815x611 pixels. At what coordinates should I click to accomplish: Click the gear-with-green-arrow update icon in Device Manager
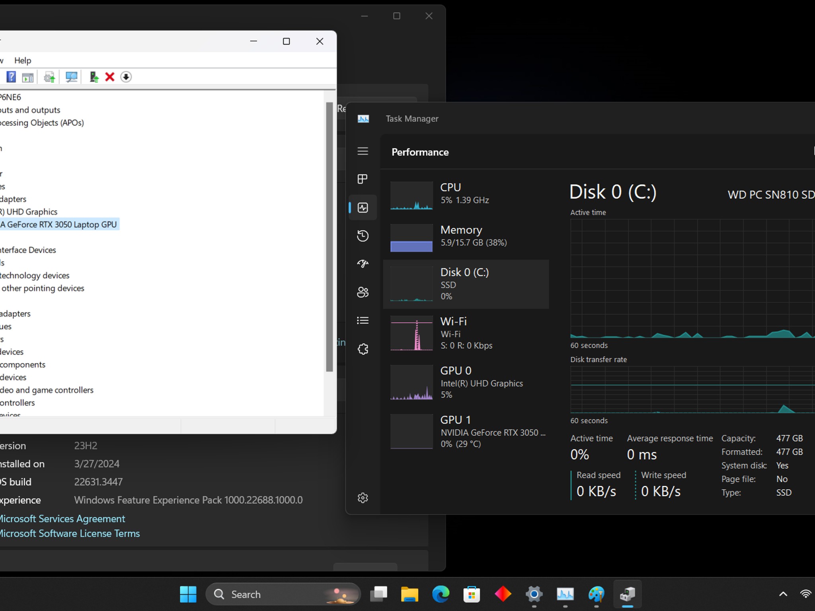tap(49, 77)
